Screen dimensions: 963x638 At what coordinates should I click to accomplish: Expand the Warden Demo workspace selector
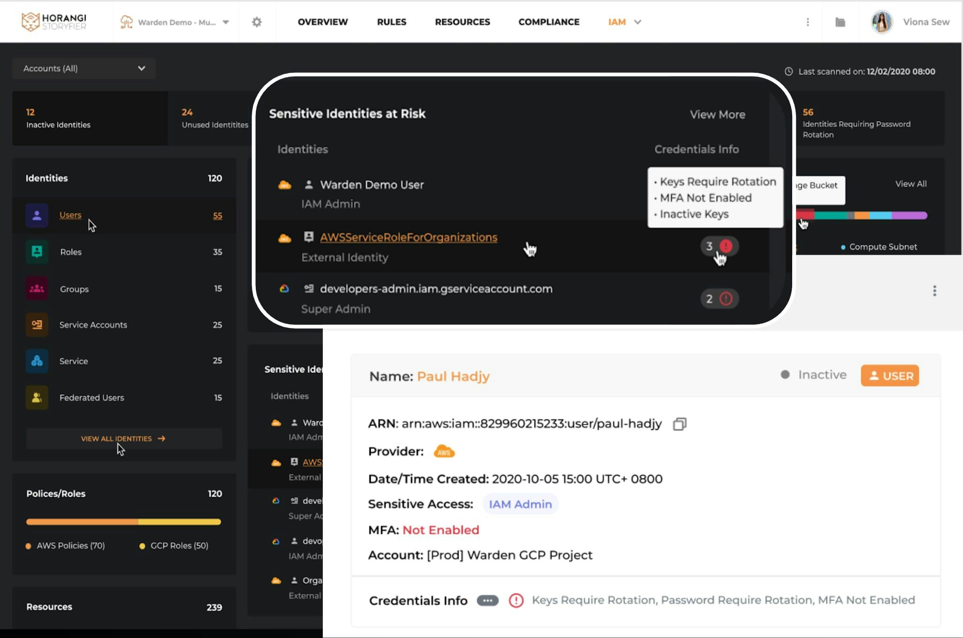(x=226, y=22)
